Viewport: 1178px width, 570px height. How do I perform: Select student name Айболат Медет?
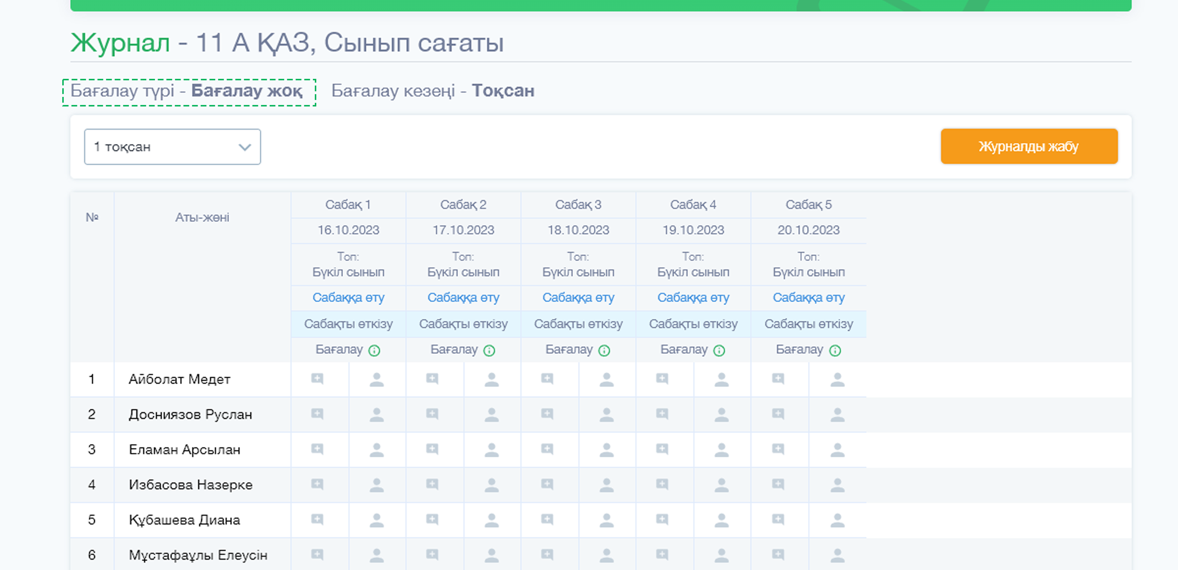pos(179,379)
